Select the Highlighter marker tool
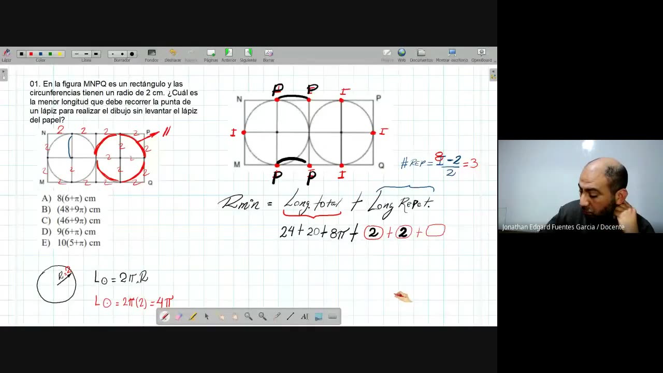Viewport: 663px width, 373px height. [193, 317]
